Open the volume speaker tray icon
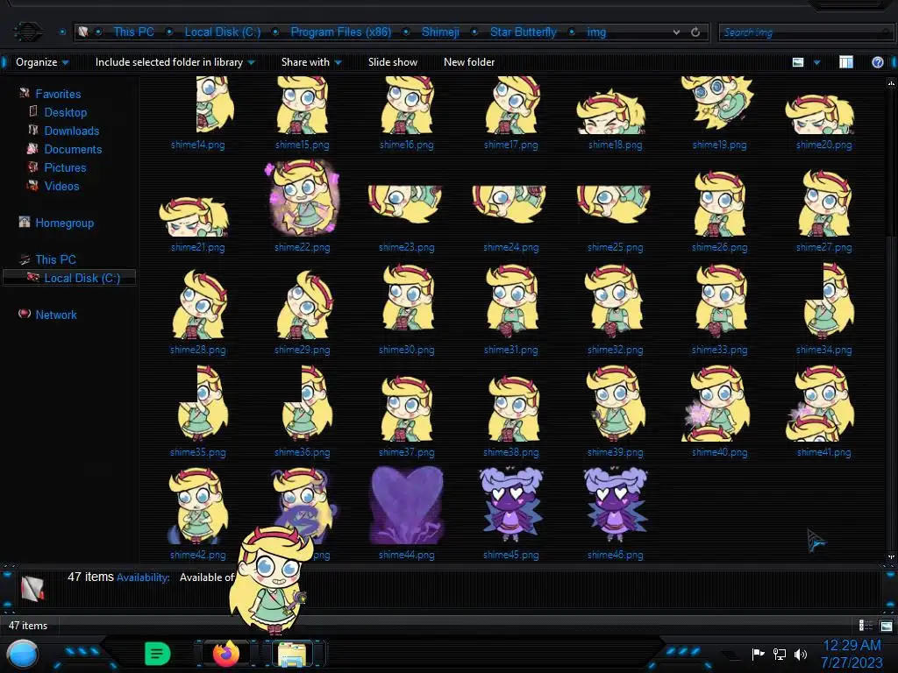Image resolution: width=898 pixels, height=673 pixels. (801, 654)
